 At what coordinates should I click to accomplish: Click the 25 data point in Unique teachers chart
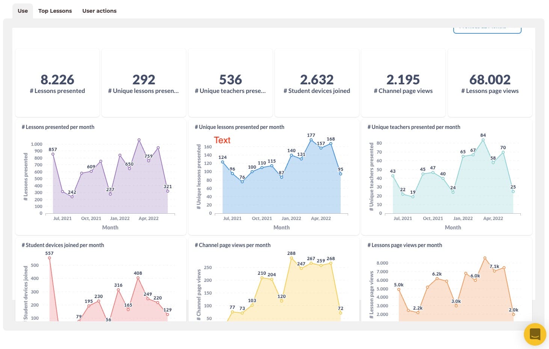click(513, 192)
